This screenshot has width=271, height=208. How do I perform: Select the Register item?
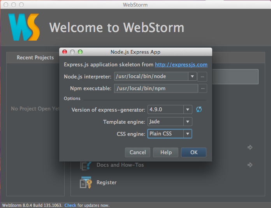106,182
